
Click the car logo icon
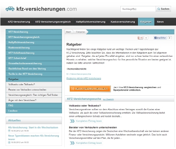[x=10, y=9]
